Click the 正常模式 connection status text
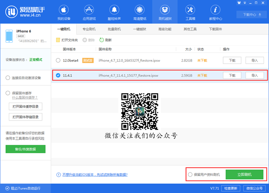The width and height of the screenshot is (269, 193). pos(36,60)
